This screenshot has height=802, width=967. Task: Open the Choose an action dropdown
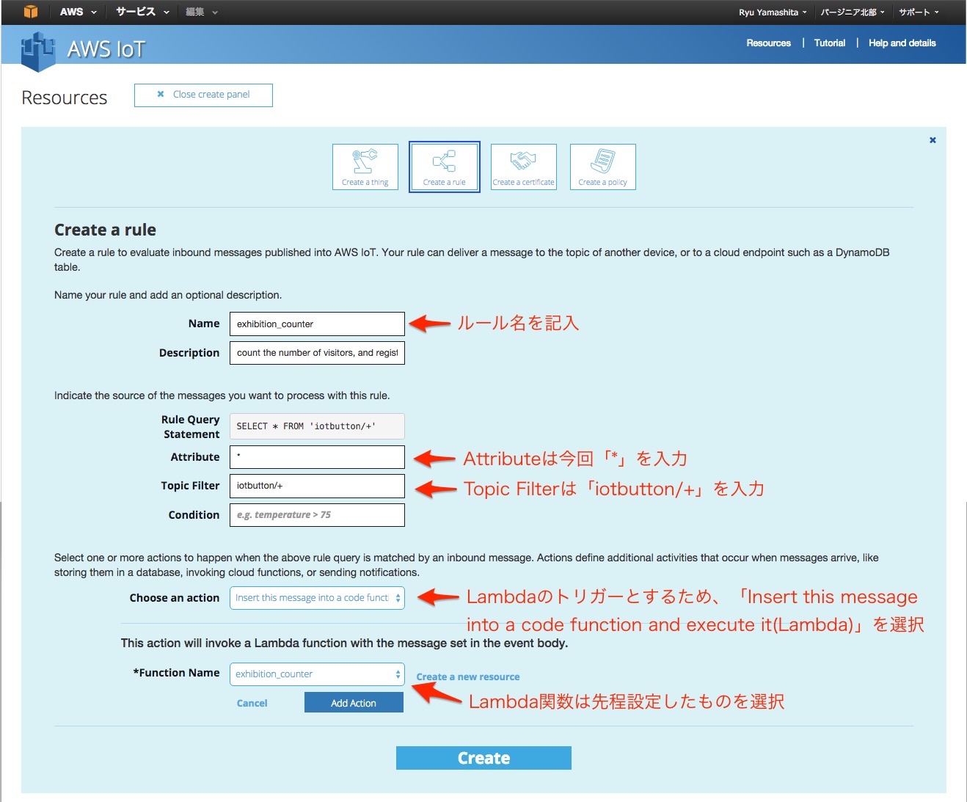[317, 598]
